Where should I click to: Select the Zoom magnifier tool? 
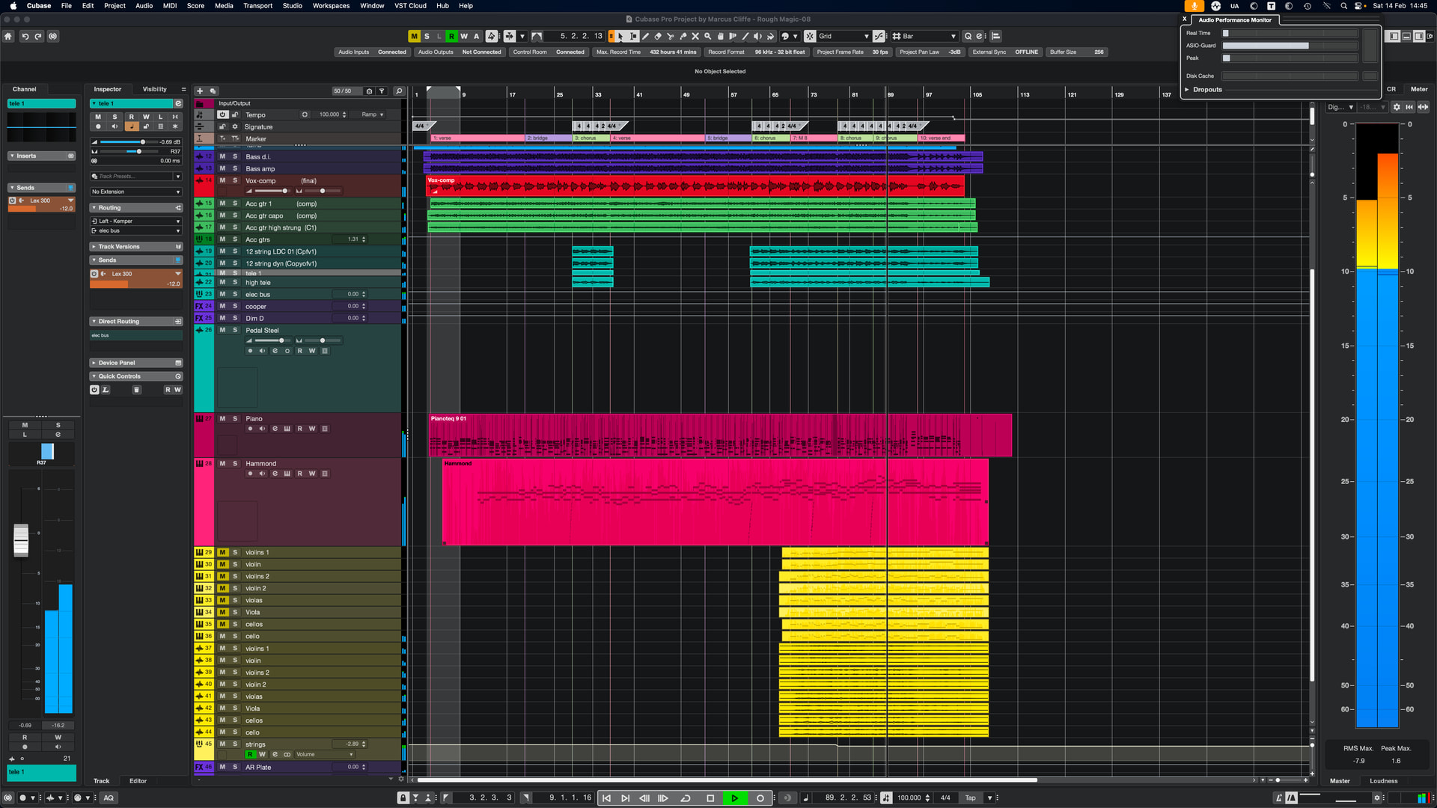pos(707,36)
